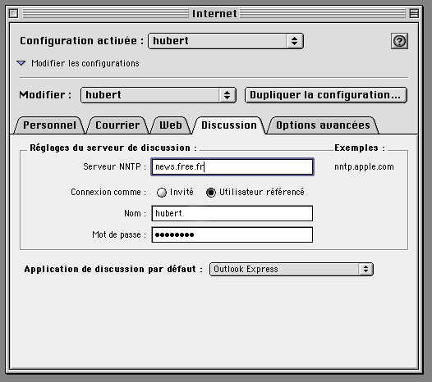Screen dimensions: 432x382
Task: Click the Mot de passe field
Action: pos(232,235)
